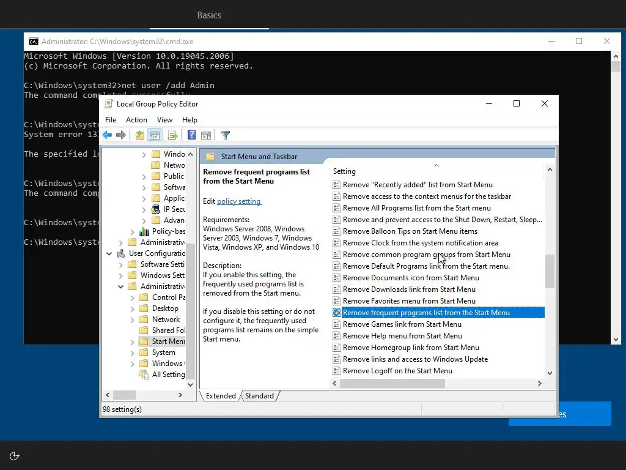The image size is (626, 470).
Task: Click icon beside Remove Documents icon setting
Action: pos(337,278)
